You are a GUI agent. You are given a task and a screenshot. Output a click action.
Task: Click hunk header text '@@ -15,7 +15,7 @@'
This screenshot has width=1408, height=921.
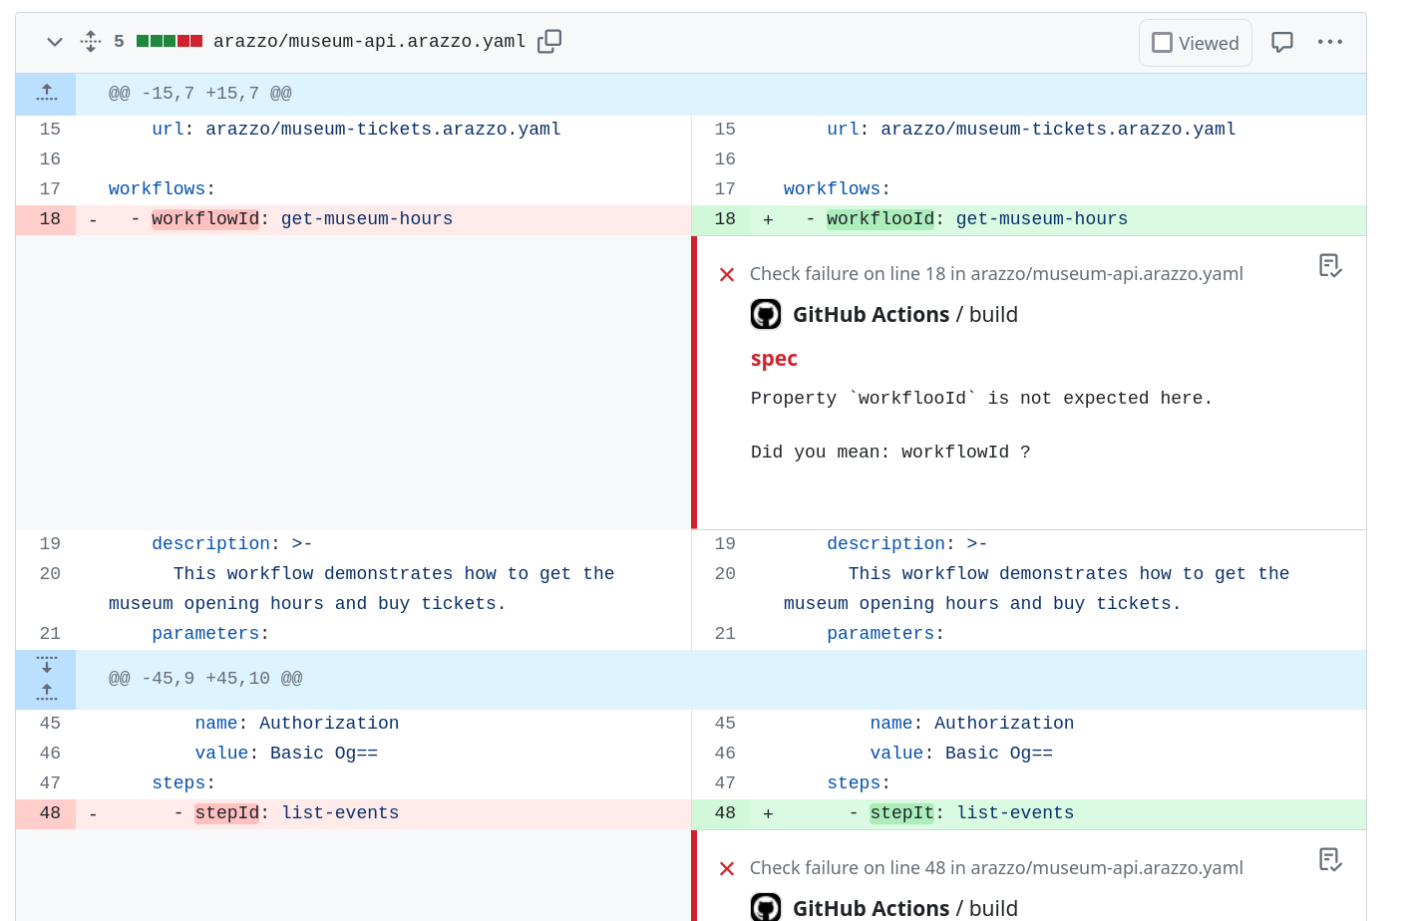pyautogui.click(x=200, y=94)
